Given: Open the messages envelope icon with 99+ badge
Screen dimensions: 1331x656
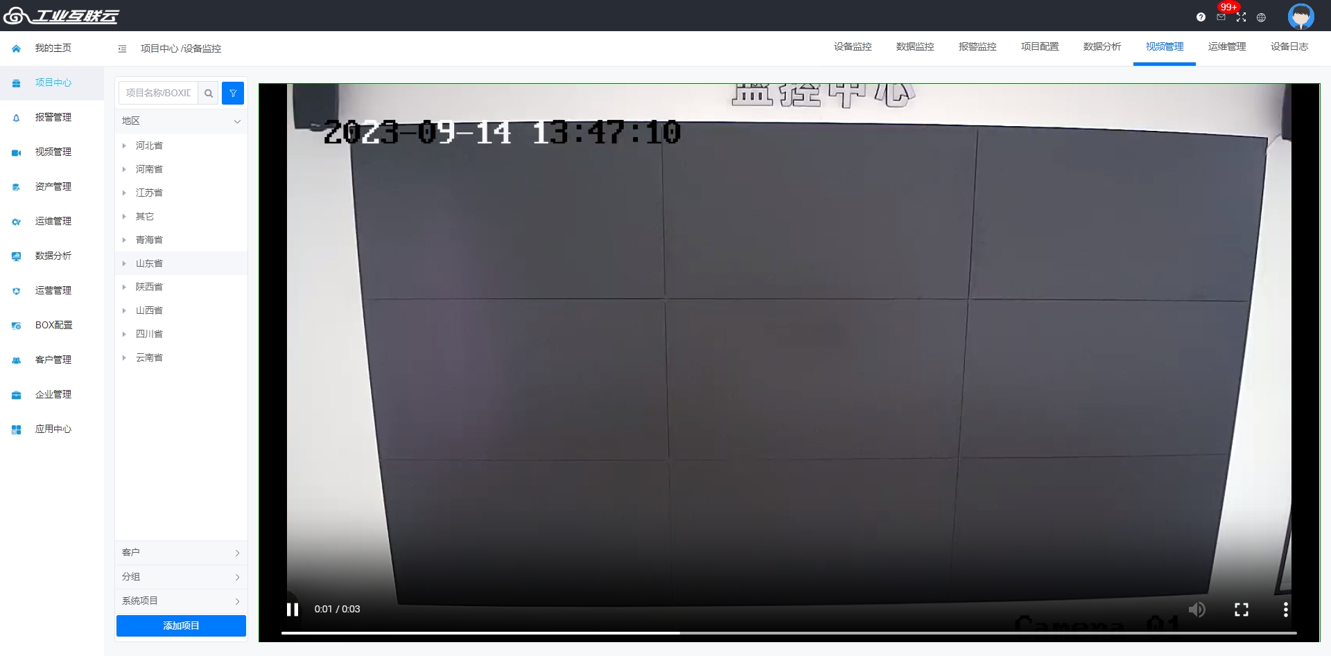Looking at the screenshot, I should (x=1221, y=17).
